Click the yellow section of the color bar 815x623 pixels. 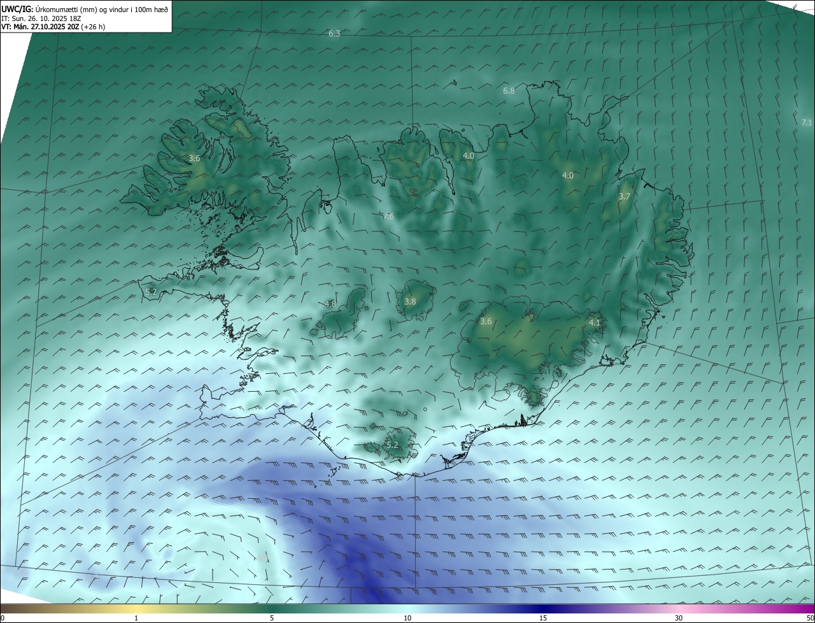tap(136, 608)
